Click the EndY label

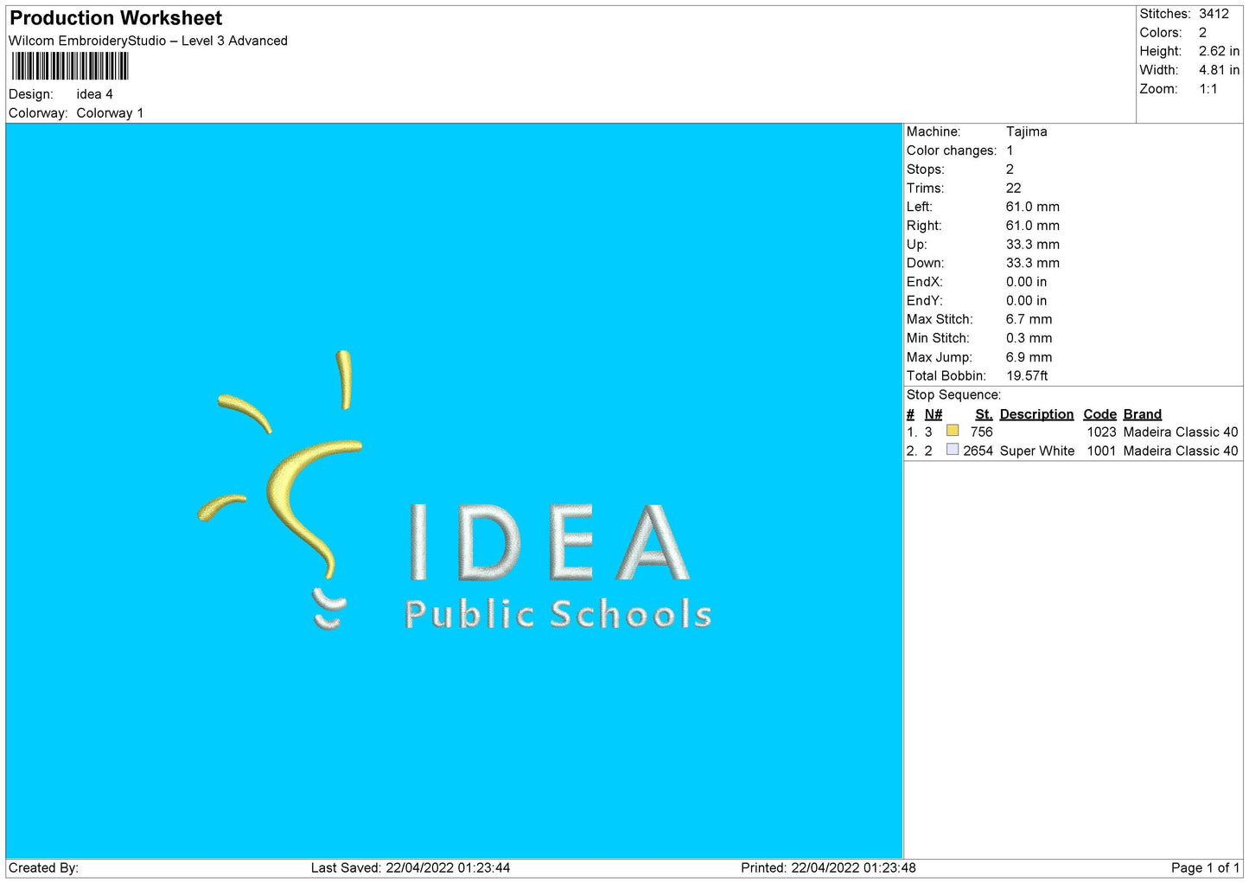[x=924, y=301]
